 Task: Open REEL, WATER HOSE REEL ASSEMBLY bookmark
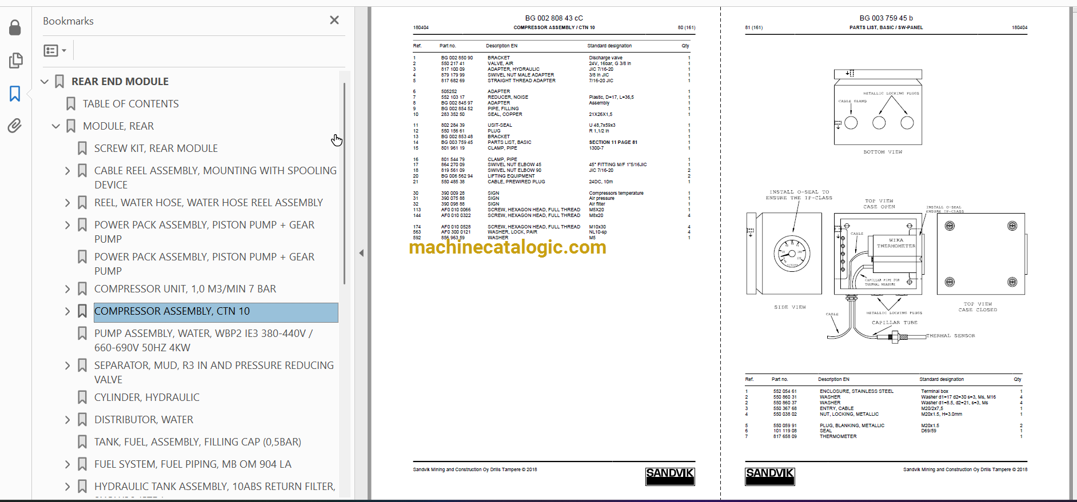(209, 203)
